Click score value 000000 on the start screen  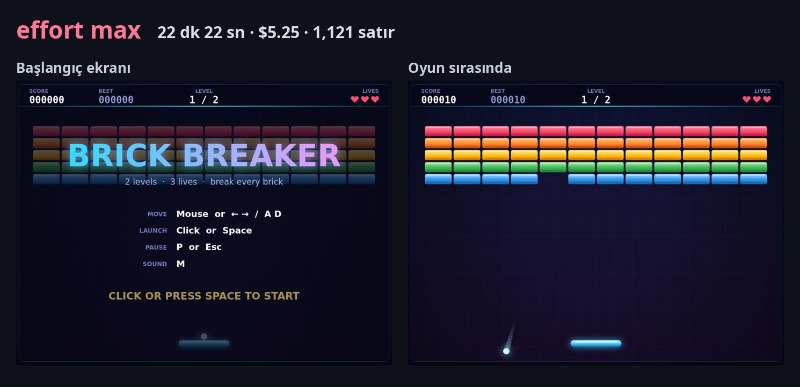click(47, 100)
